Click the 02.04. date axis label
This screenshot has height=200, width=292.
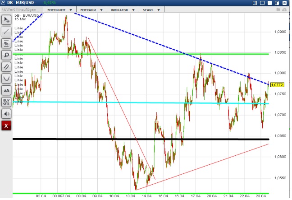41,196
